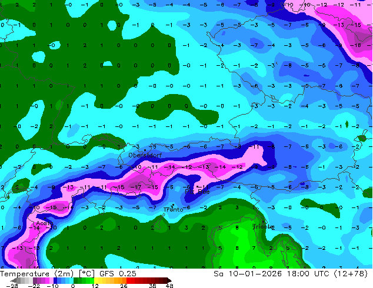The width and height of the screenshot is (373, 288).
Task: Click the Trento city label
Action: 173,210
